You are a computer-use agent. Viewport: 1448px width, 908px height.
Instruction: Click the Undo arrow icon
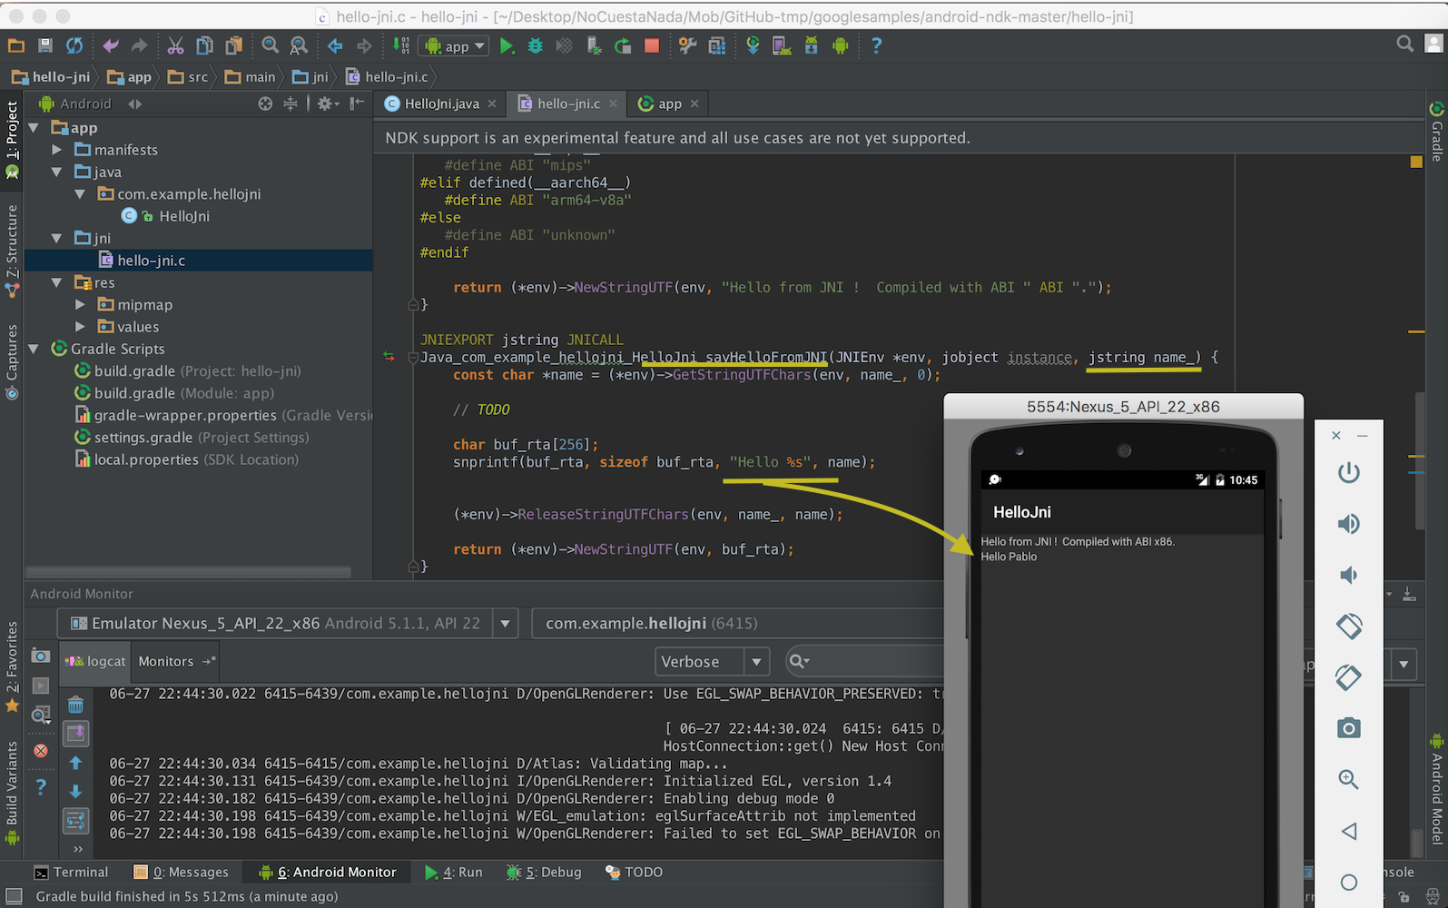[111, 45]
